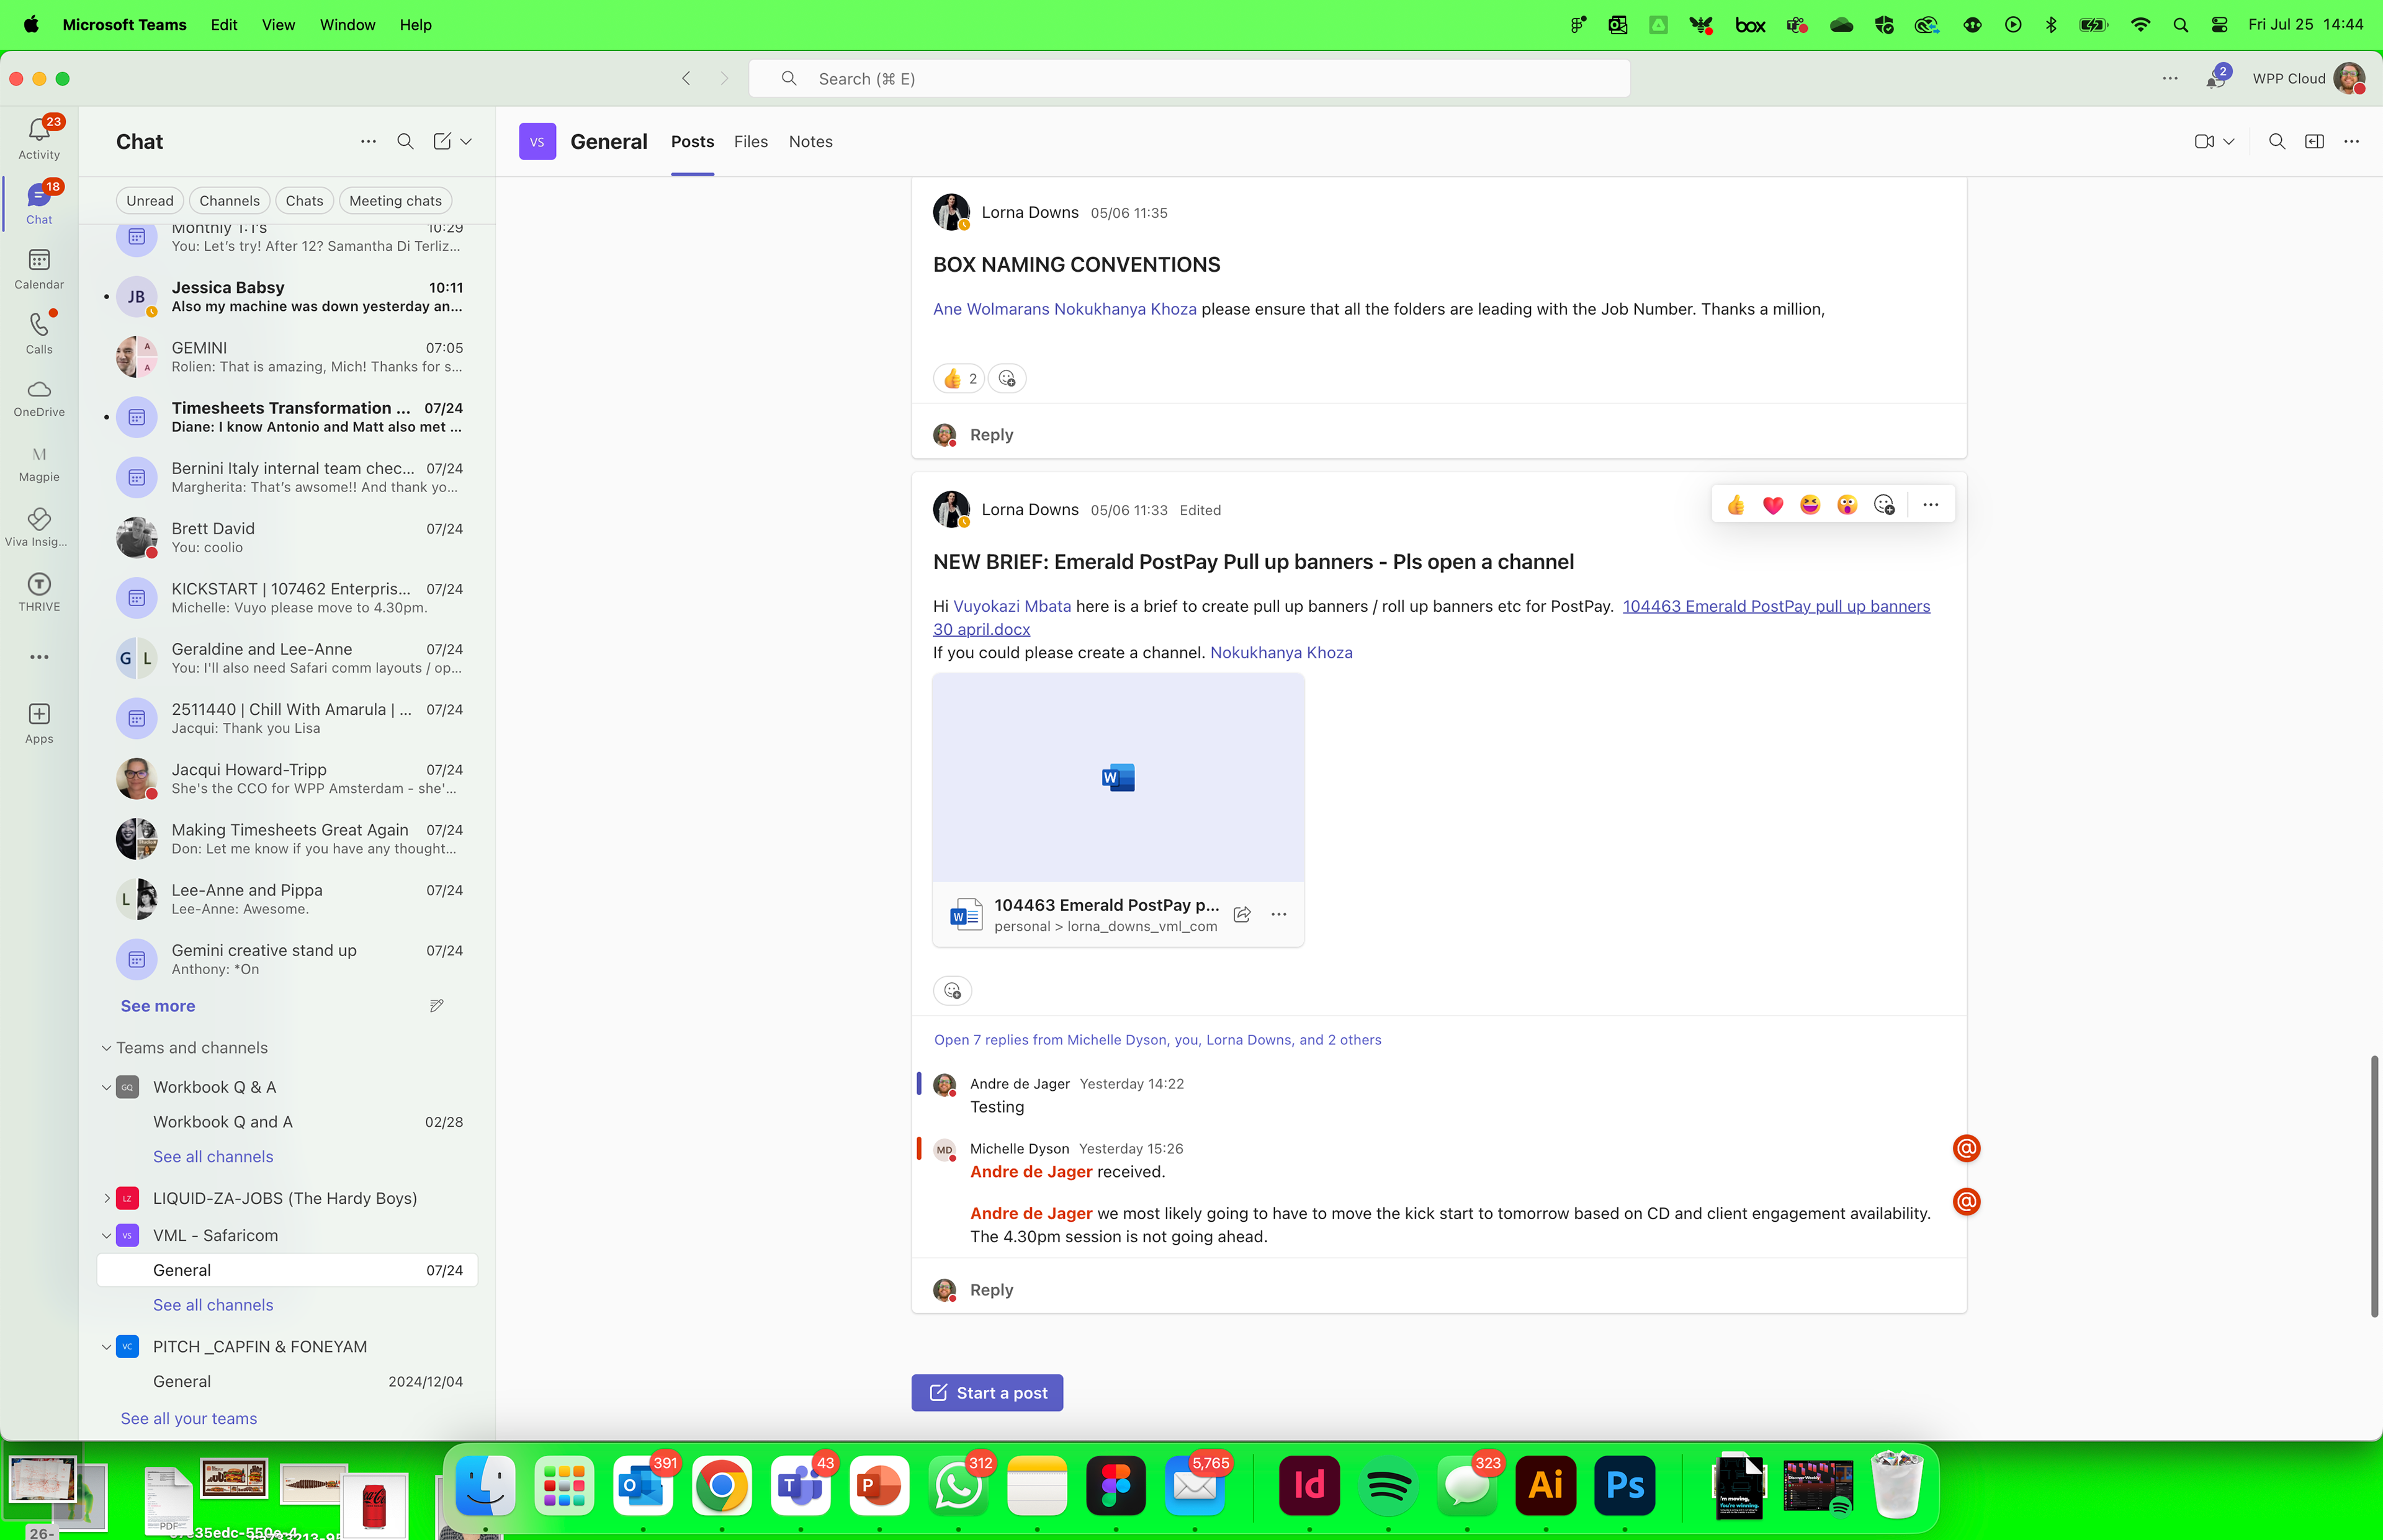This screenshot has width=2383, height=1540.
Task: Switch to the Files tab
Action: [x=750, y=142]
